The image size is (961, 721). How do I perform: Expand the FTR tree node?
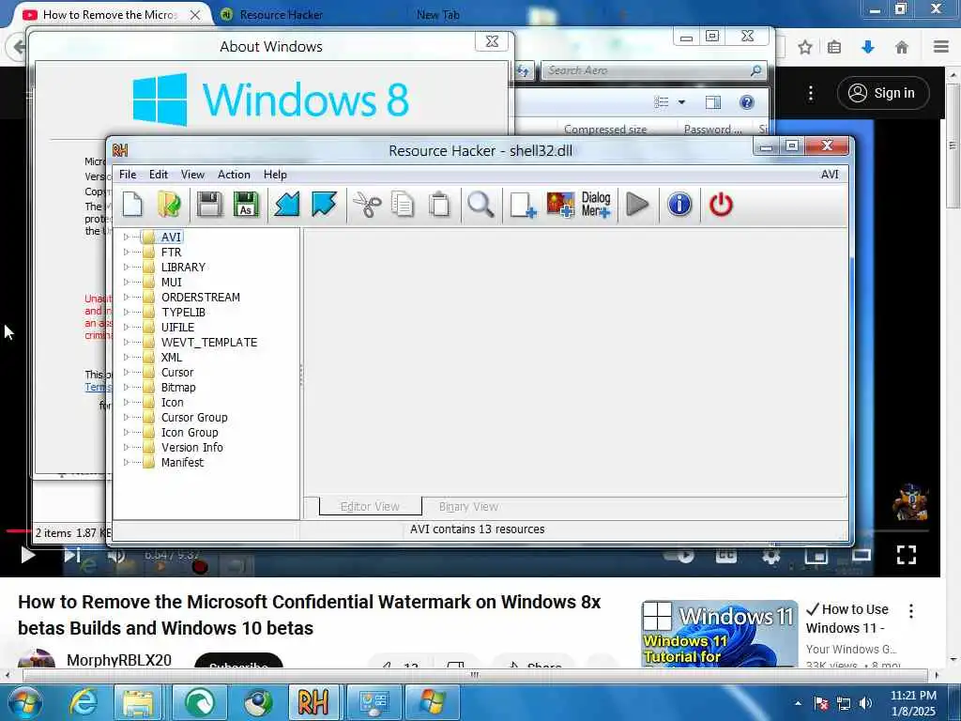[x=127, y=252]
